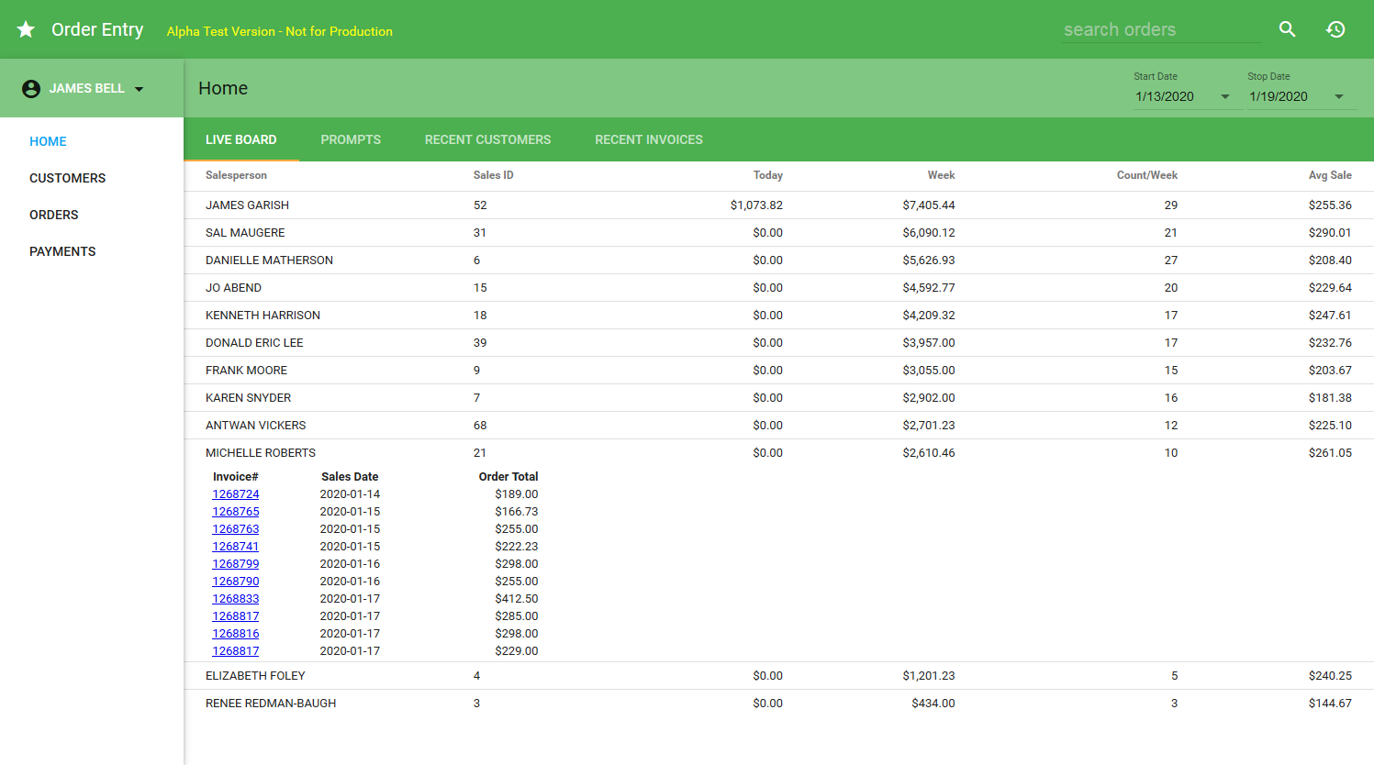Open invoice 1268816
This screenshot has width=1374, height=765.
click(236, 634)
